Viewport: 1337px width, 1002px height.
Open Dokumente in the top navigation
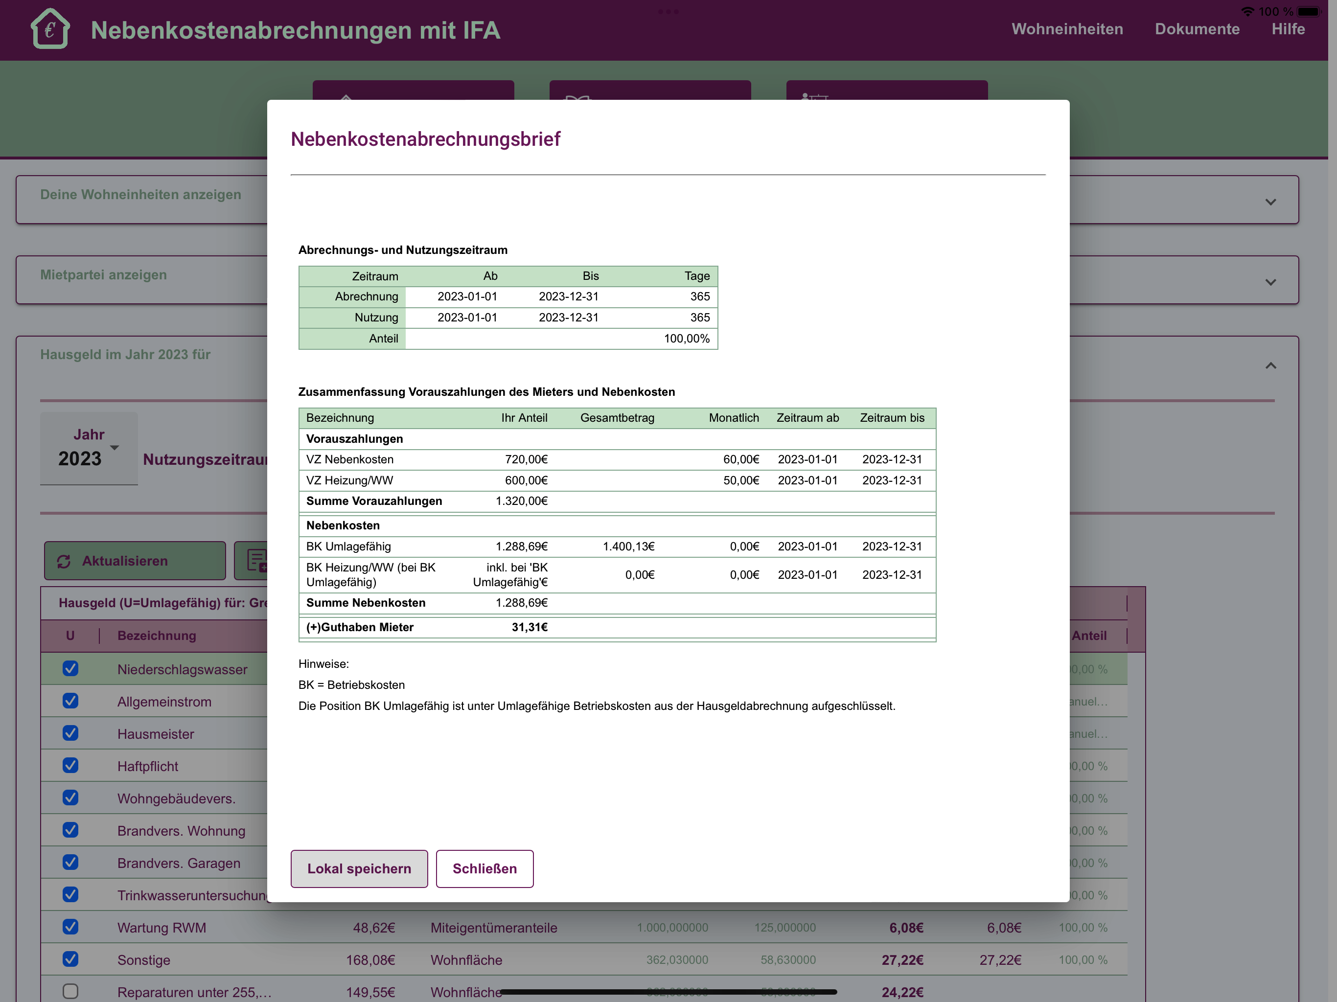[x=1197, y=29]
